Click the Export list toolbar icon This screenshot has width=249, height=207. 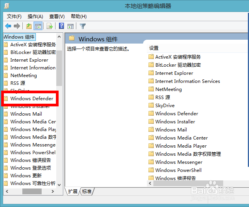tap(50, 26)
